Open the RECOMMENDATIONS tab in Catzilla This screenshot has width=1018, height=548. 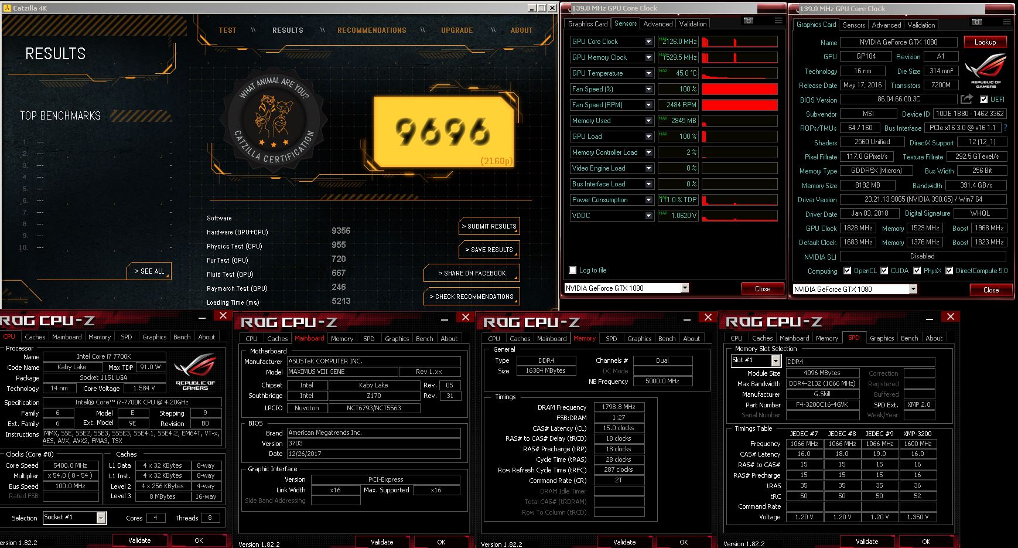pyautogui.click(x=372, y=30)
